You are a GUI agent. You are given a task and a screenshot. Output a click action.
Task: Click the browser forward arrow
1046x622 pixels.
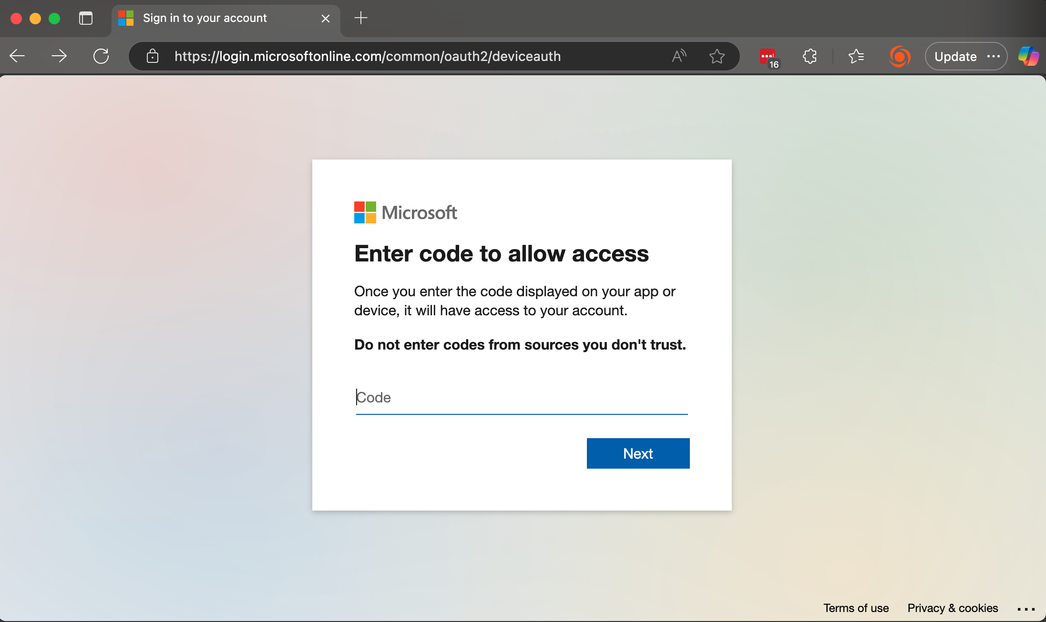click(59, 56)
